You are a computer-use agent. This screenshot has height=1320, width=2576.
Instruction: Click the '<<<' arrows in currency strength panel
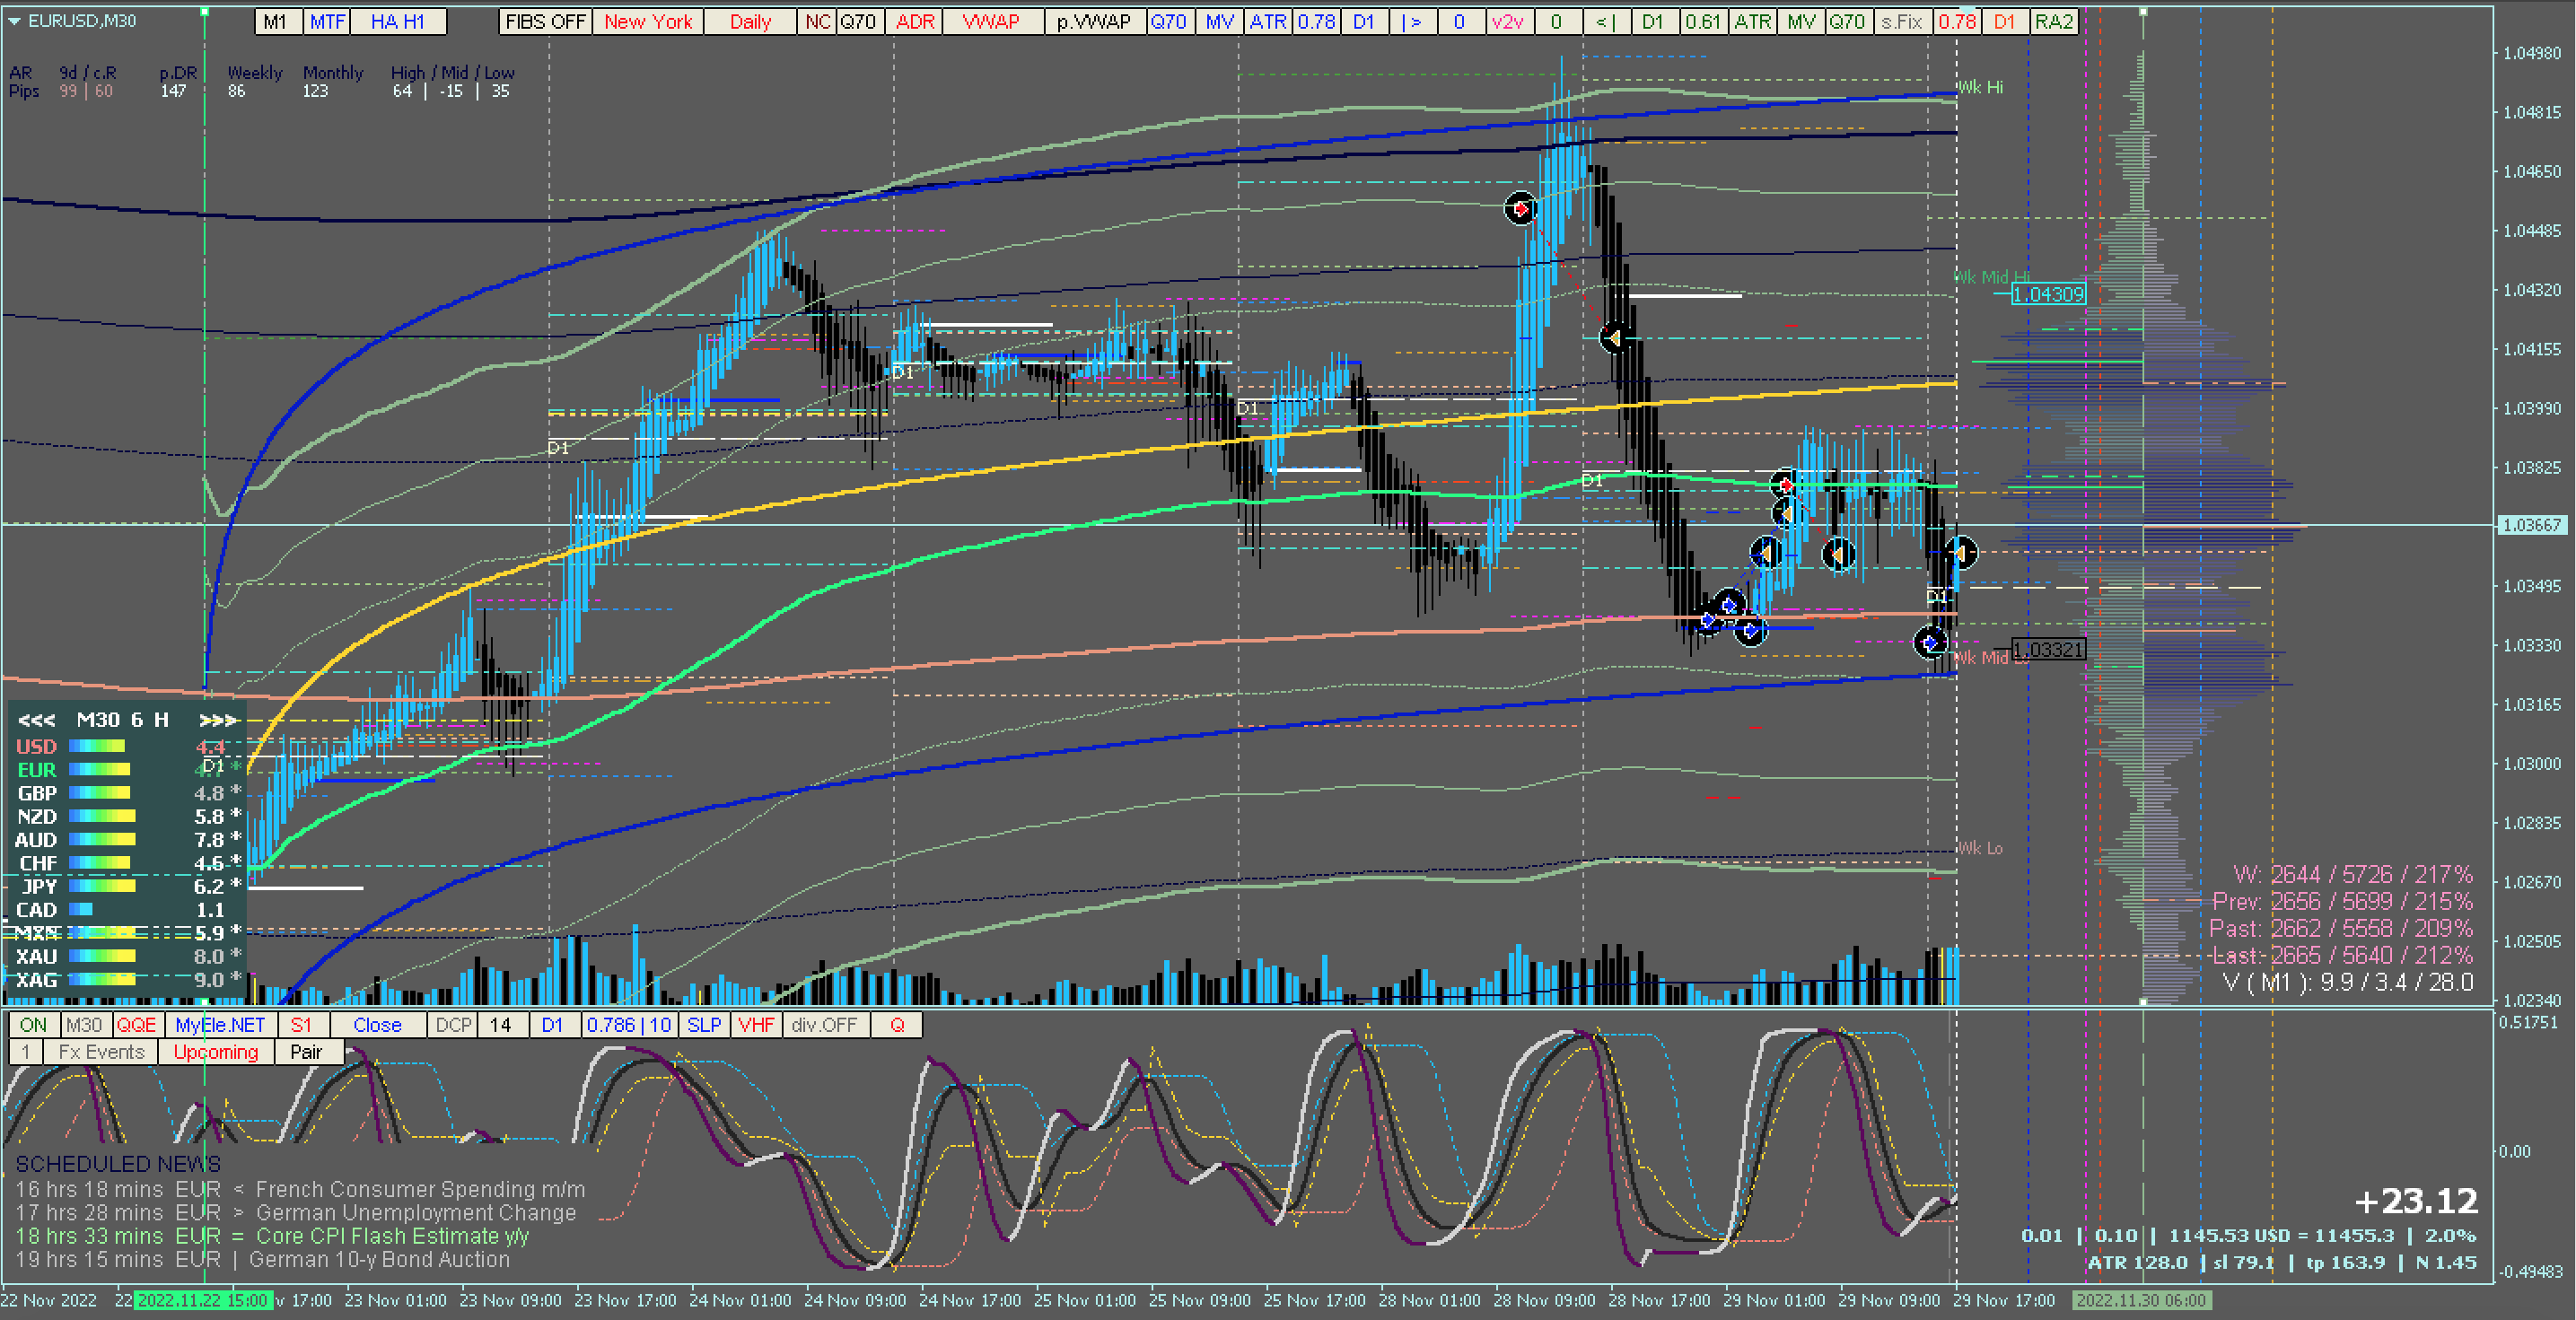[x=37, y=720]
